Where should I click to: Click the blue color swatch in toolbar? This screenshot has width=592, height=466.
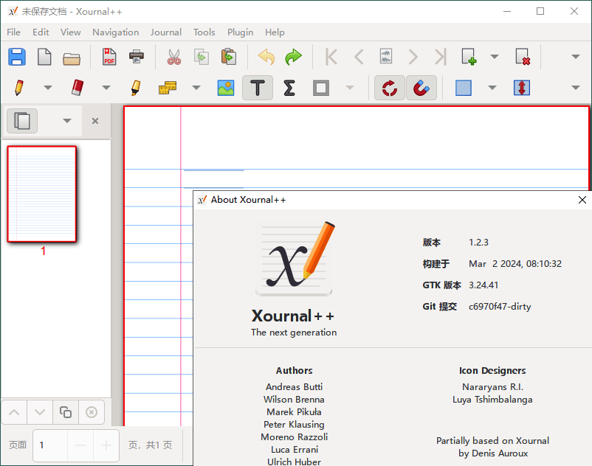coord(464,88)
